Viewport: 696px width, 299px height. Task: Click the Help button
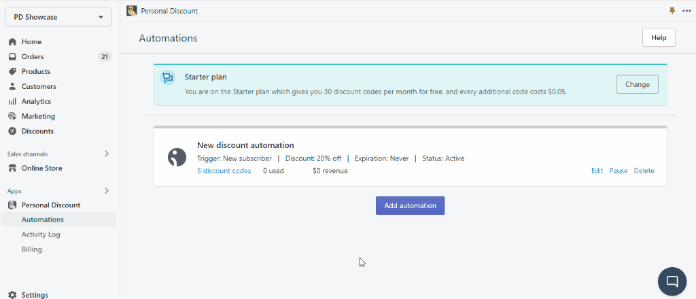(659, 38)
